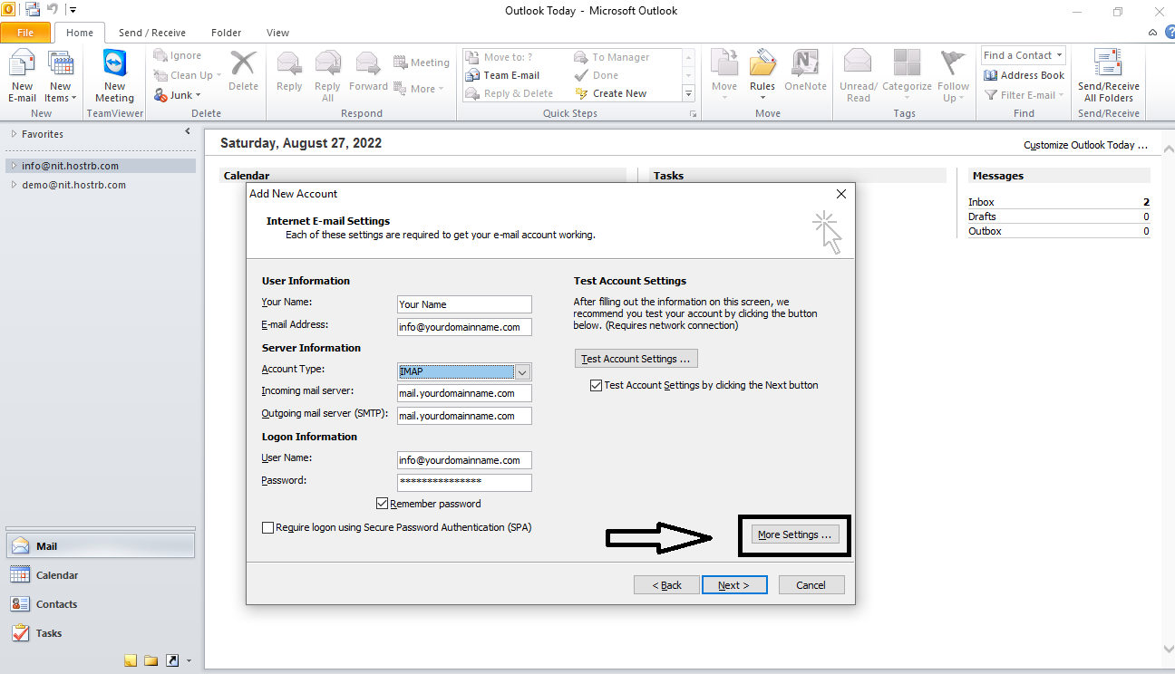Viewport: 1175px width, 674px height.
Task: Send to OneNote icon
Action: click(805, 71)
